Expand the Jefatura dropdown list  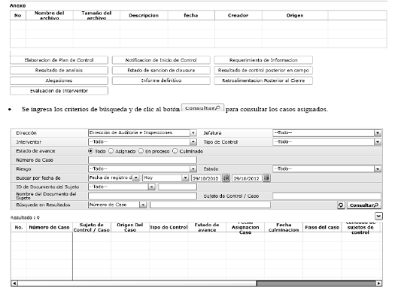378,133
